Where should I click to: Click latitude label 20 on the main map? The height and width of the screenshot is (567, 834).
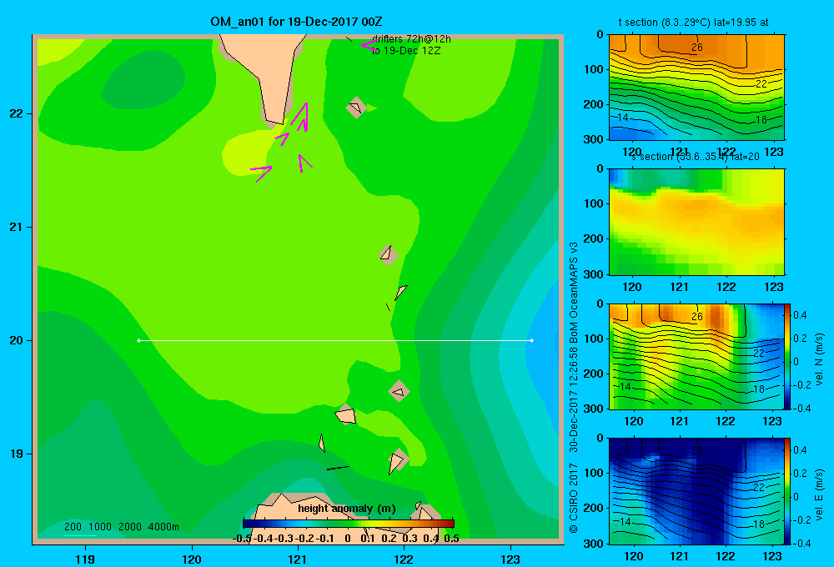pos(16,340)
